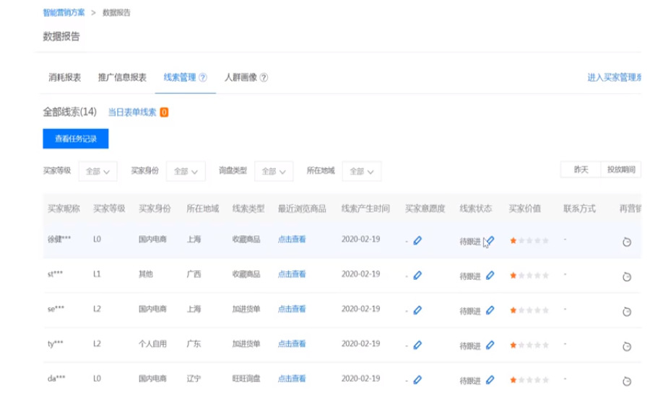Switch to 推广信息报表 tab
Image resolution: width=663 pixels, height=401 pixels.
122,78
